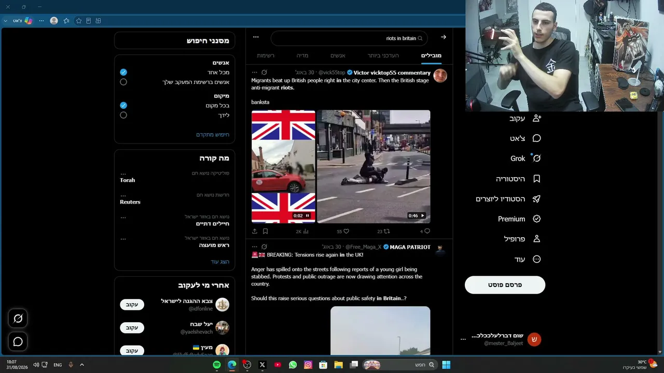Open the Edge settings and more menu
This screenshot has height=373, width=664.
pyautogui.click(x=41, y=21)
